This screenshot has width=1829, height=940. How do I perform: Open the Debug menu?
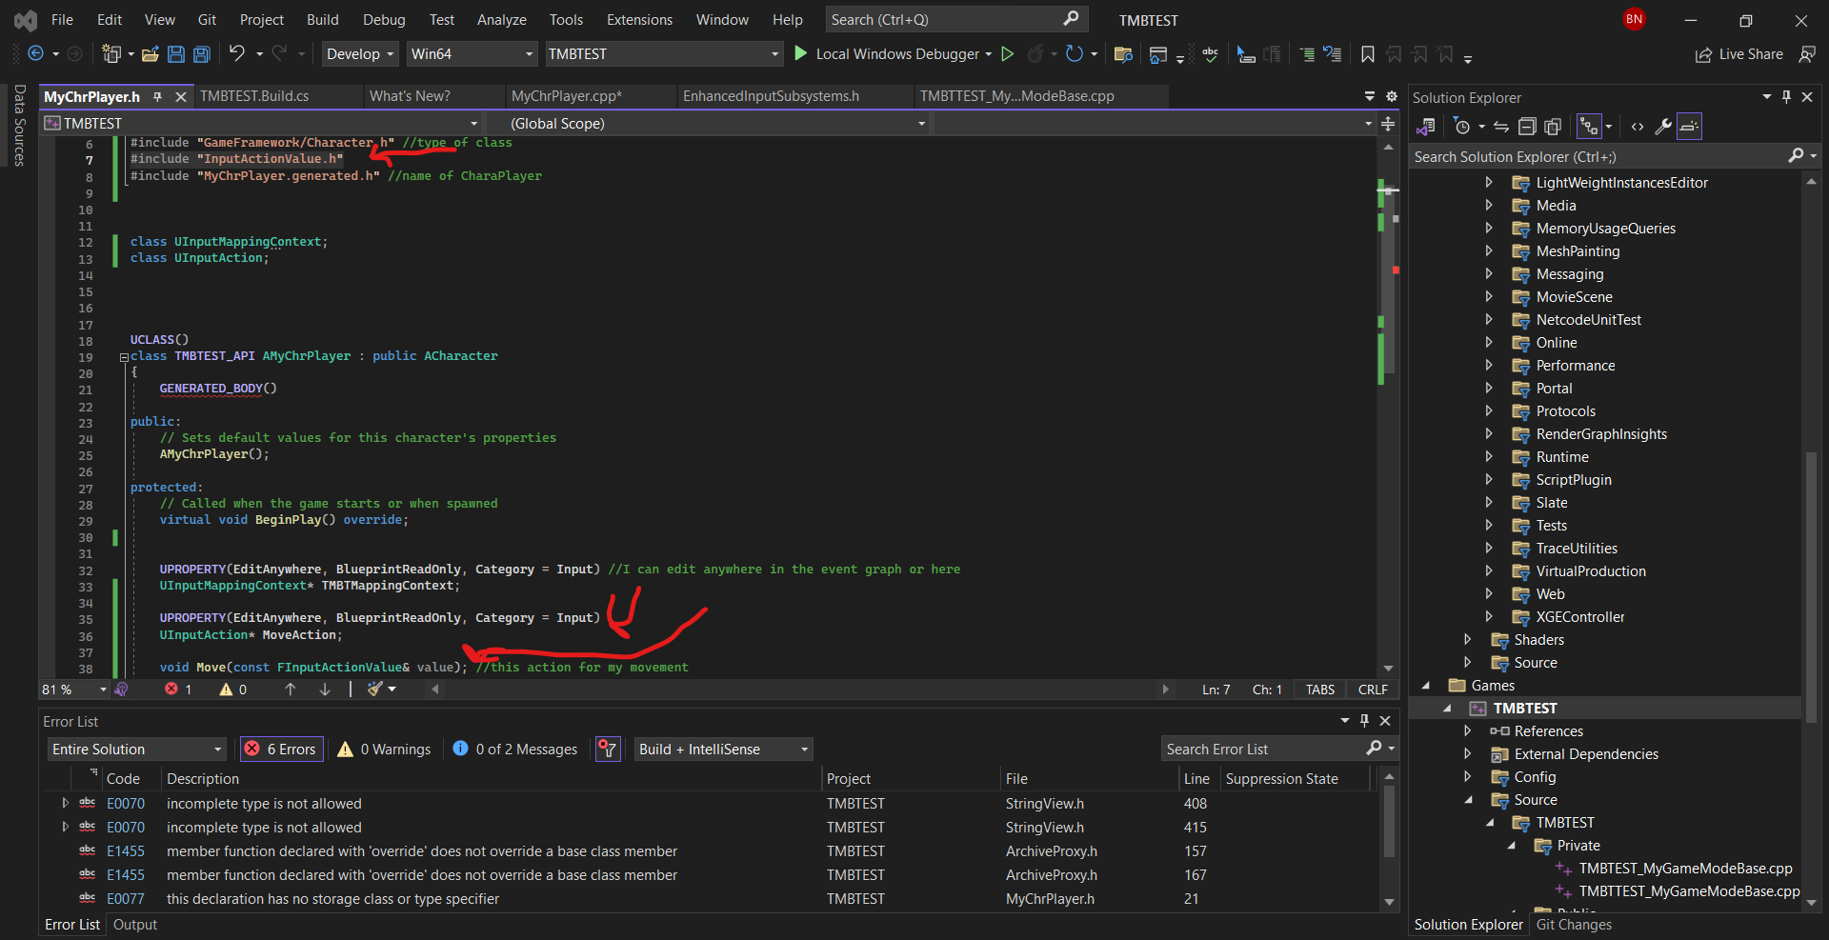tap(384, 20)
